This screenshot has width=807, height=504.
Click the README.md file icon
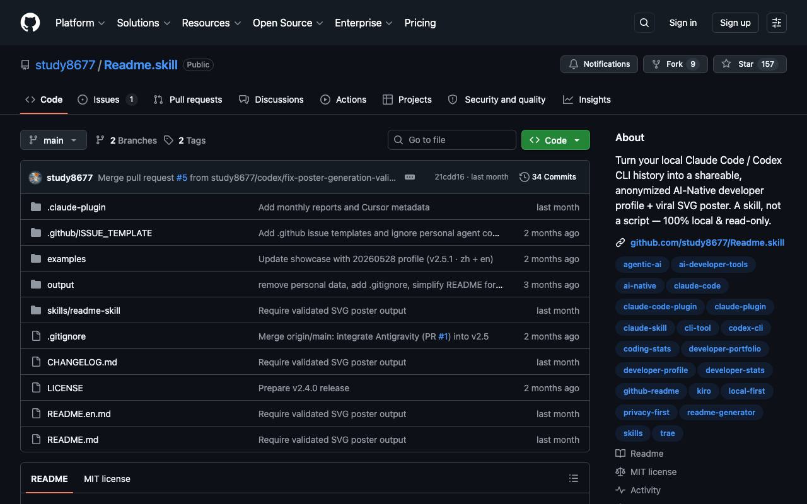click(36, 440)
